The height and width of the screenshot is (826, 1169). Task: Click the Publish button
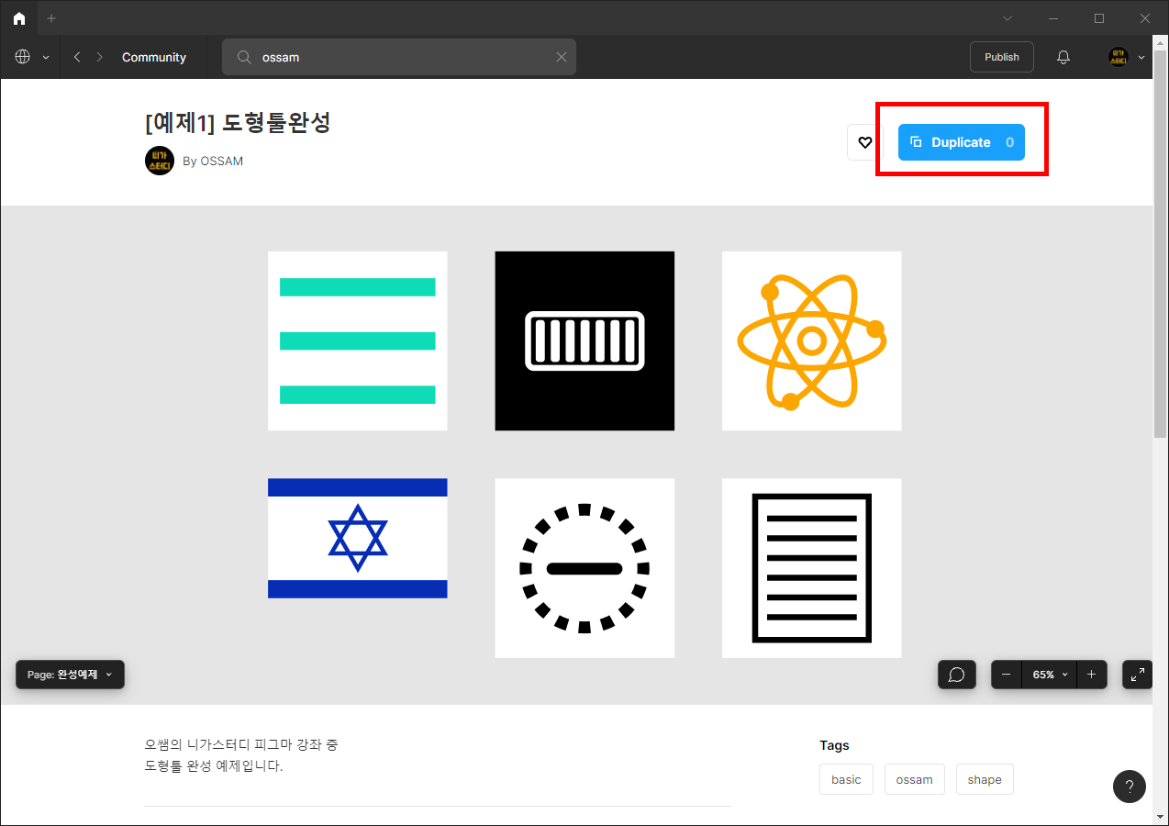point(1002,57)
